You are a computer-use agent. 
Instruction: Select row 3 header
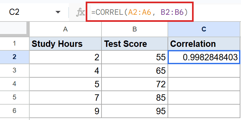coord(14,70)
